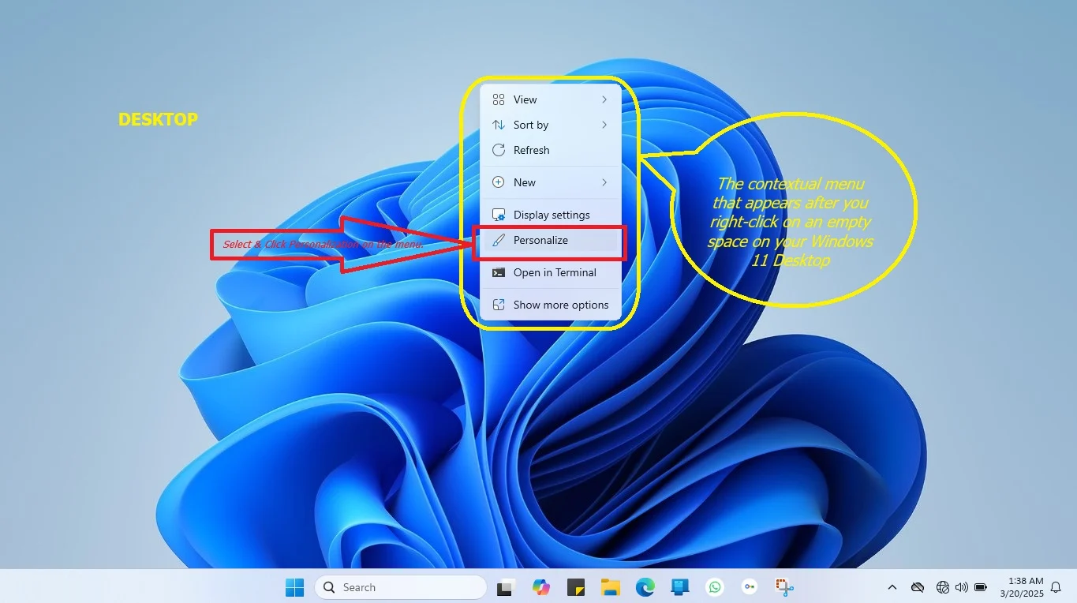Choose Personalize from the context menu
Image resolution: width=1077 pixels, height=603 pixels.
(551, 240)
